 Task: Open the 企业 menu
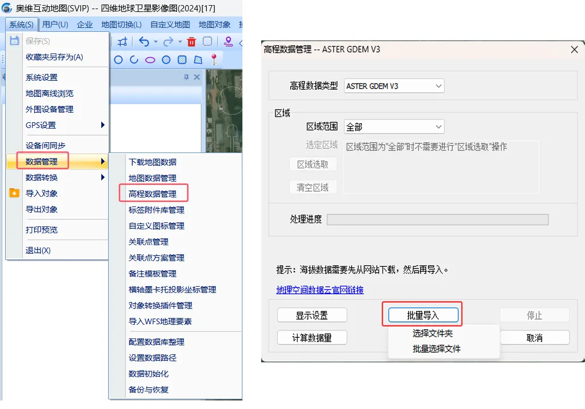coord(85,24)
